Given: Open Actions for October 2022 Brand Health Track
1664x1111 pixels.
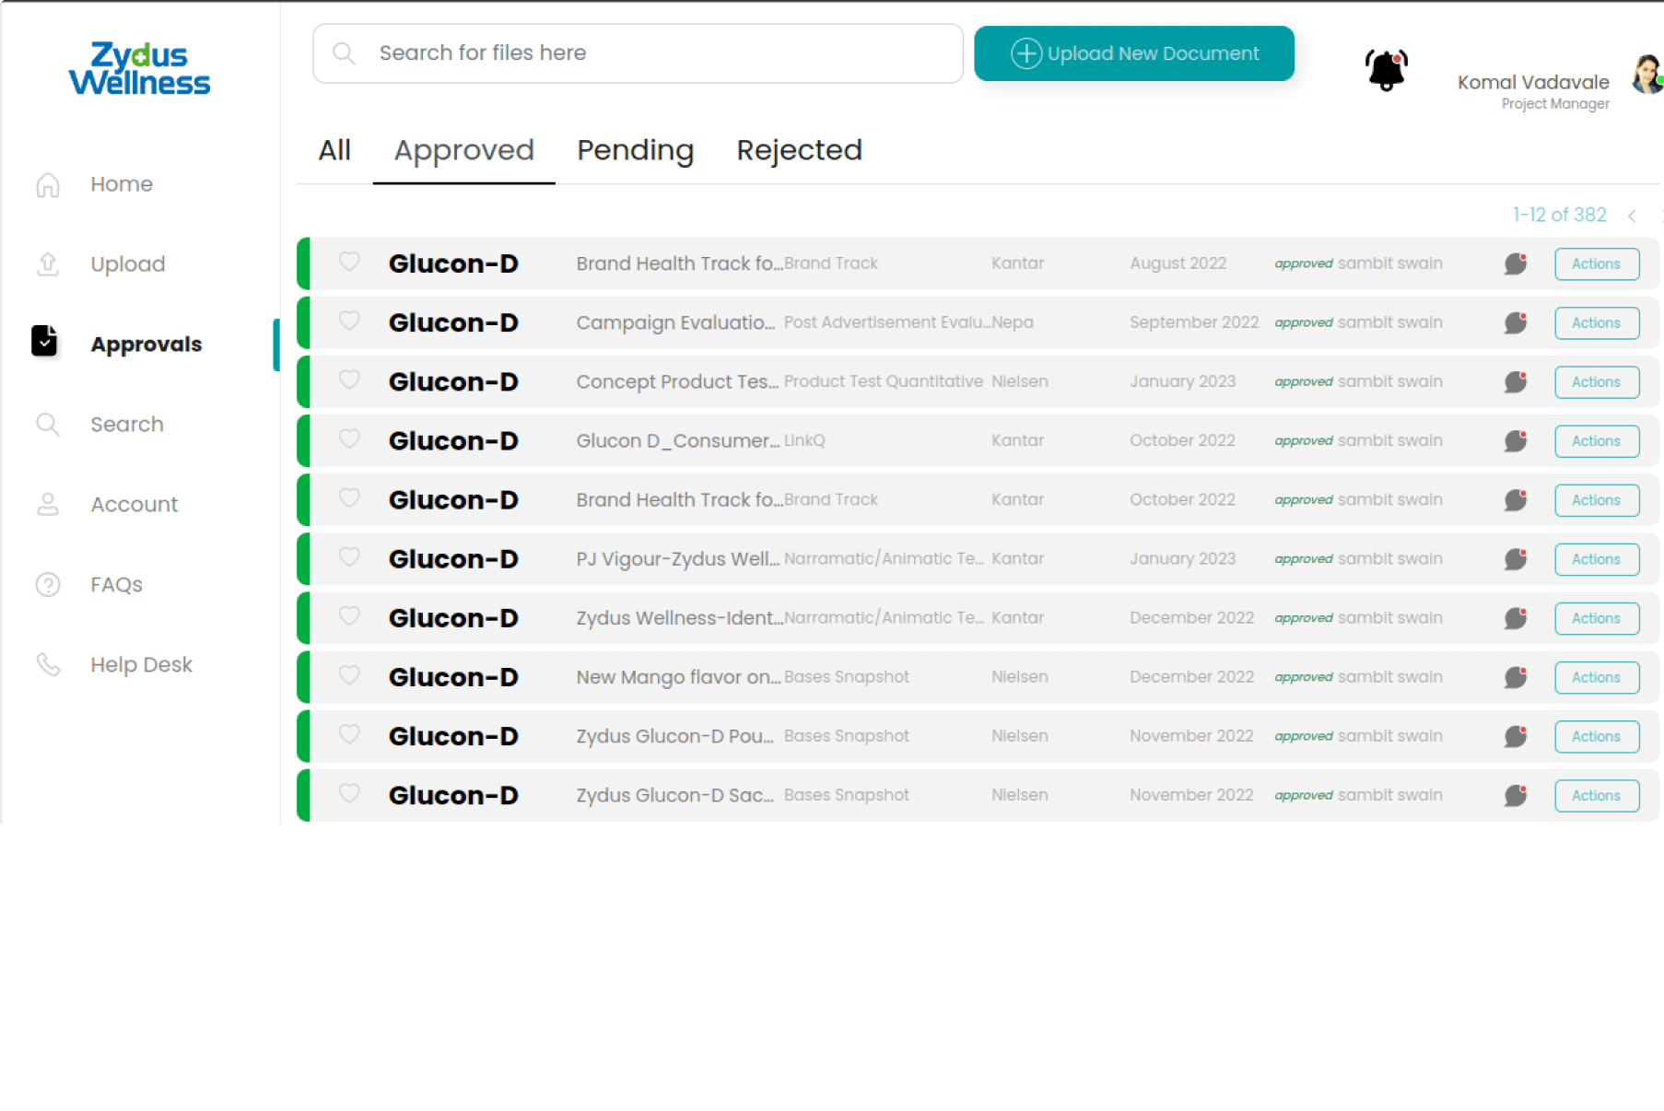Looking at the screenshot, I should (1597, 499).
